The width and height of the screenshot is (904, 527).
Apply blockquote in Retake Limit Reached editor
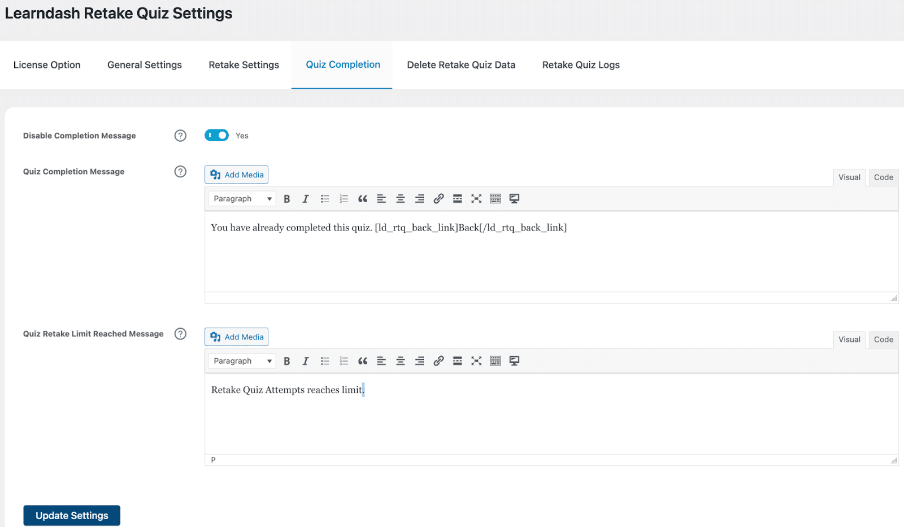click(363, 361)
